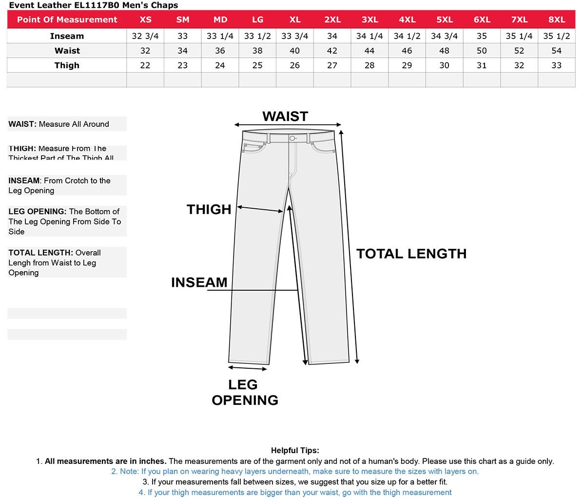Click the Waist row label in table
The height and width of the screenshot is (498, 585).
click(x=67, y=51)
